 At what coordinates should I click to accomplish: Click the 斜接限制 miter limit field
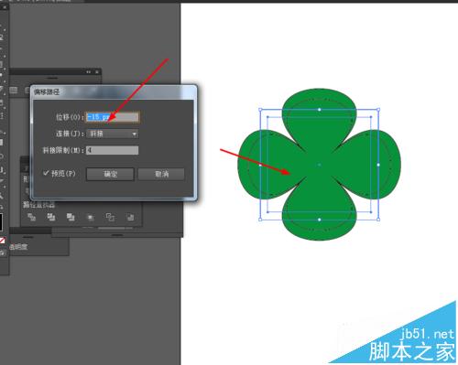coord(112,150)
